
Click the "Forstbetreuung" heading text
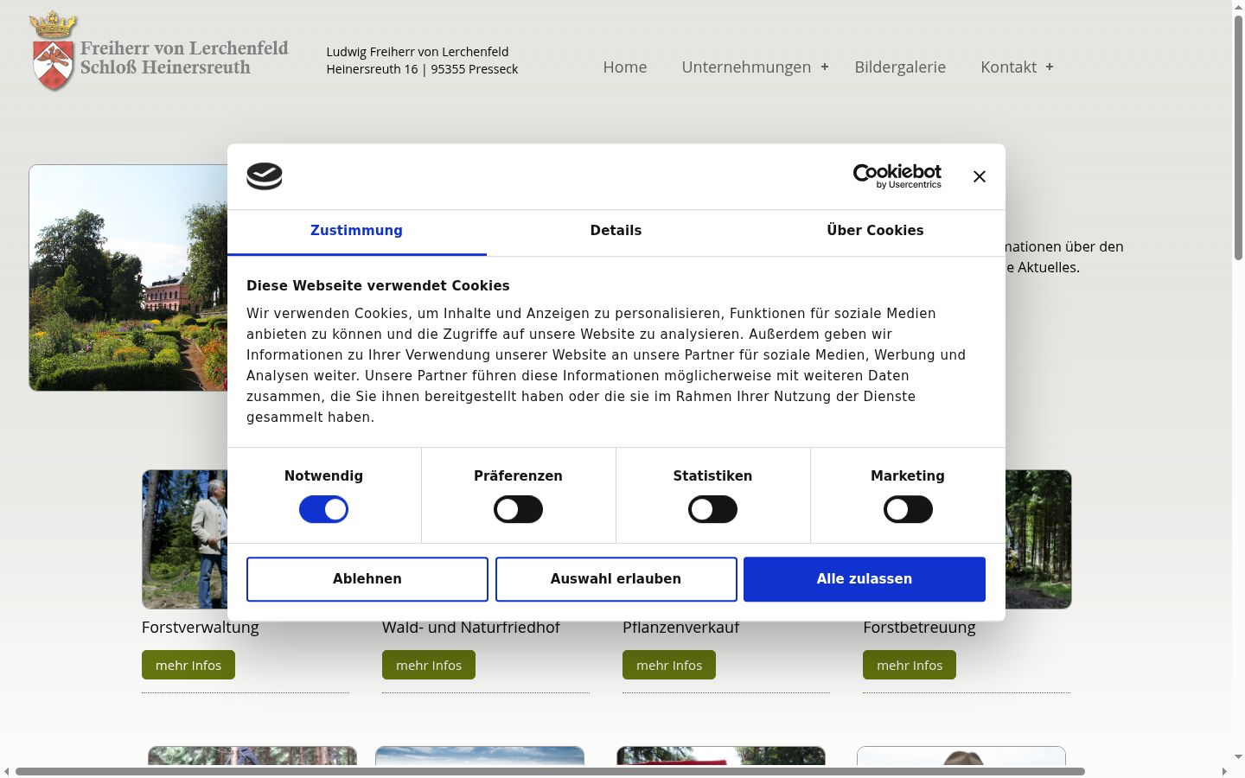(919, 628)
